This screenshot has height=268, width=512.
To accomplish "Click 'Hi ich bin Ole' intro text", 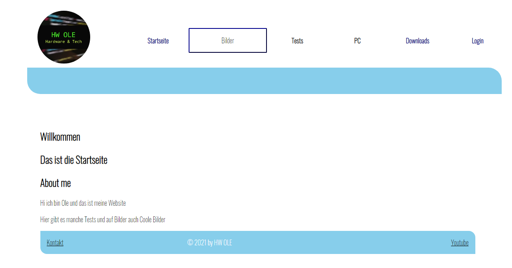I will pyautogui.click(x=54, y=203).
